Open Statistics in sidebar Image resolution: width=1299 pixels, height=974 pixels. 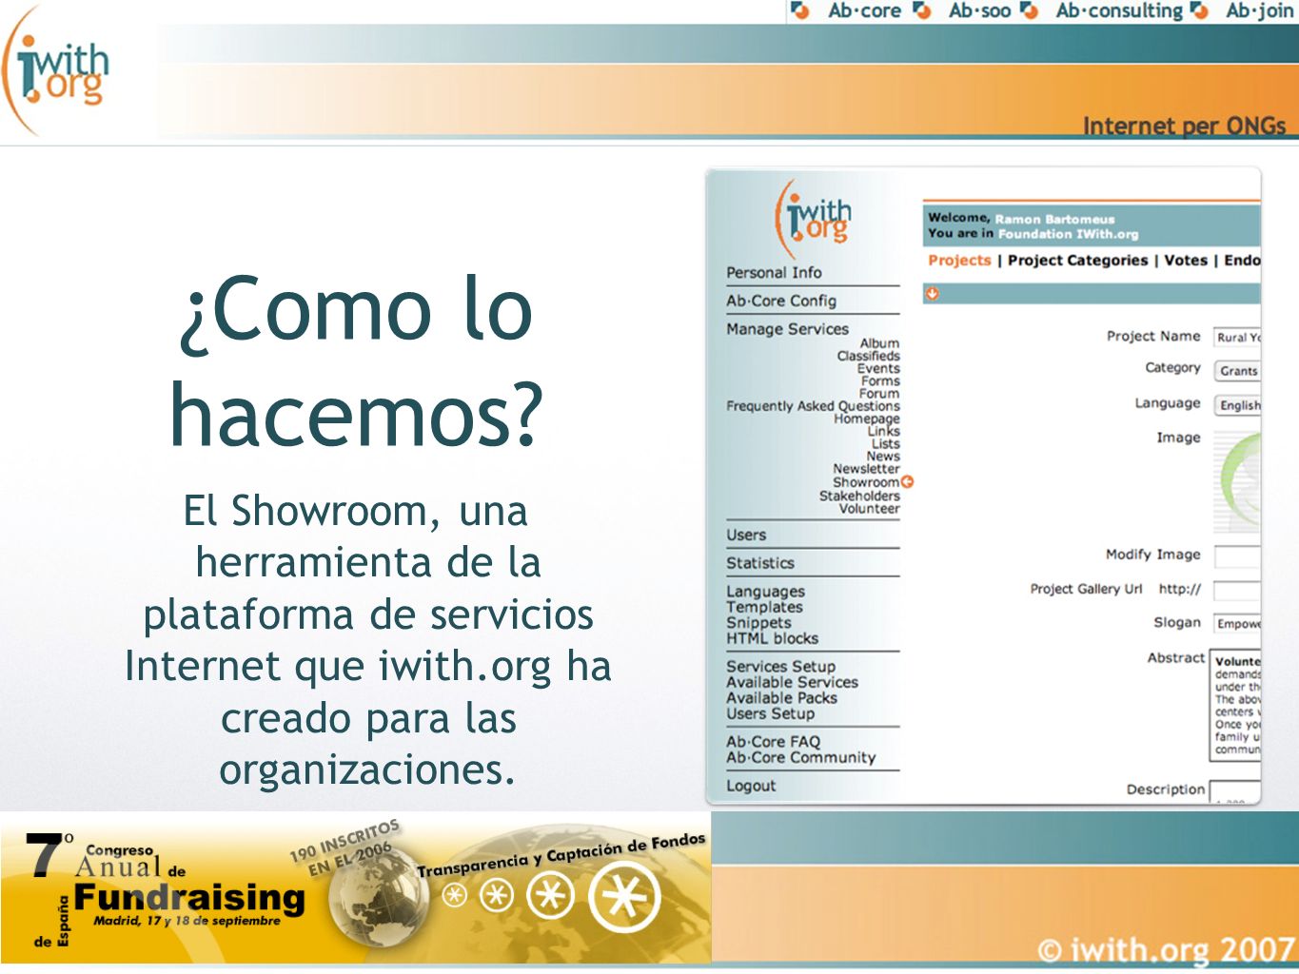pyautogui.click(x=759, y=563)
